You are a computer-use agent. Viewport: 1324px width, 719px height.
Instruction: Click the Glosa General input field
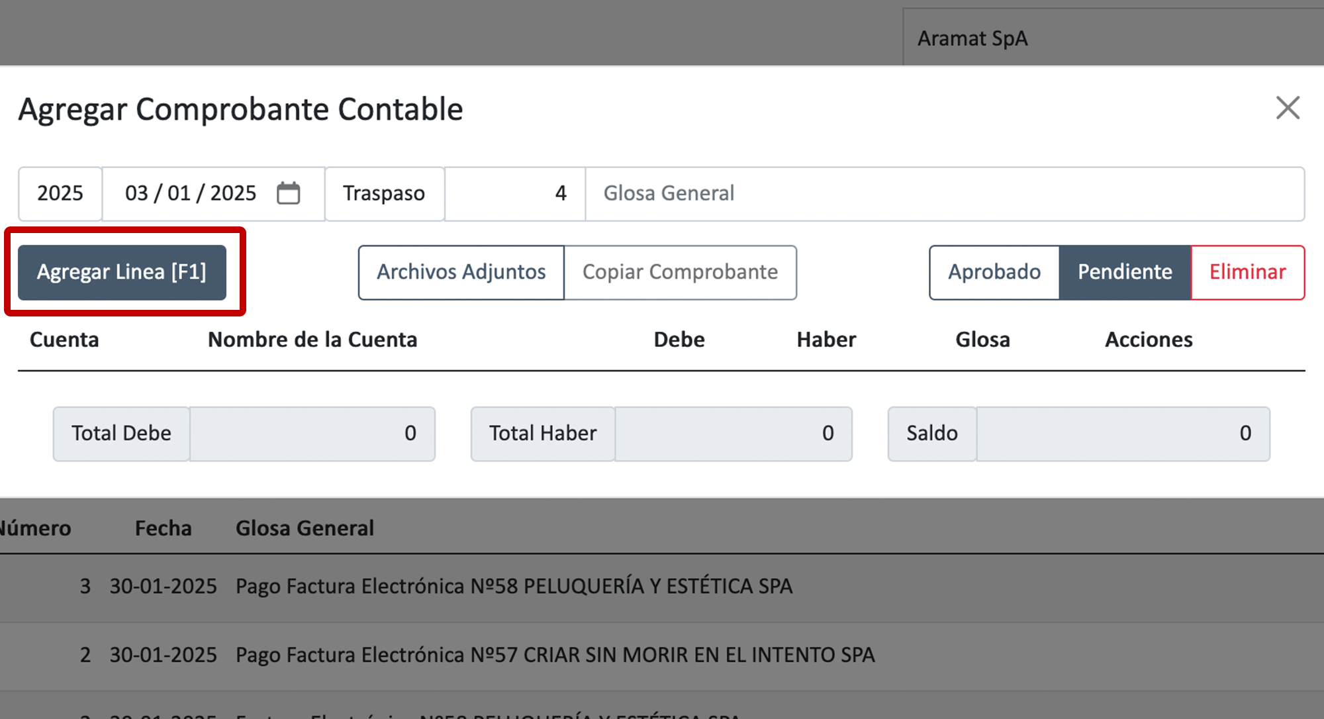pos(944,193)
